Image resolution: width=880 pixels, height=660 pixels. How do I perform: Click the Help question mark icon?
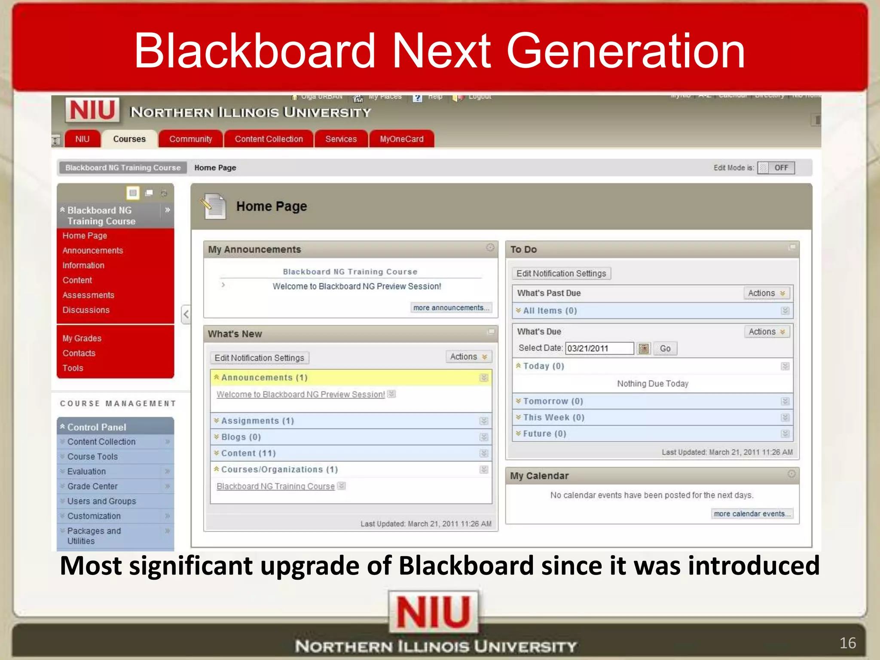[417, 98]
